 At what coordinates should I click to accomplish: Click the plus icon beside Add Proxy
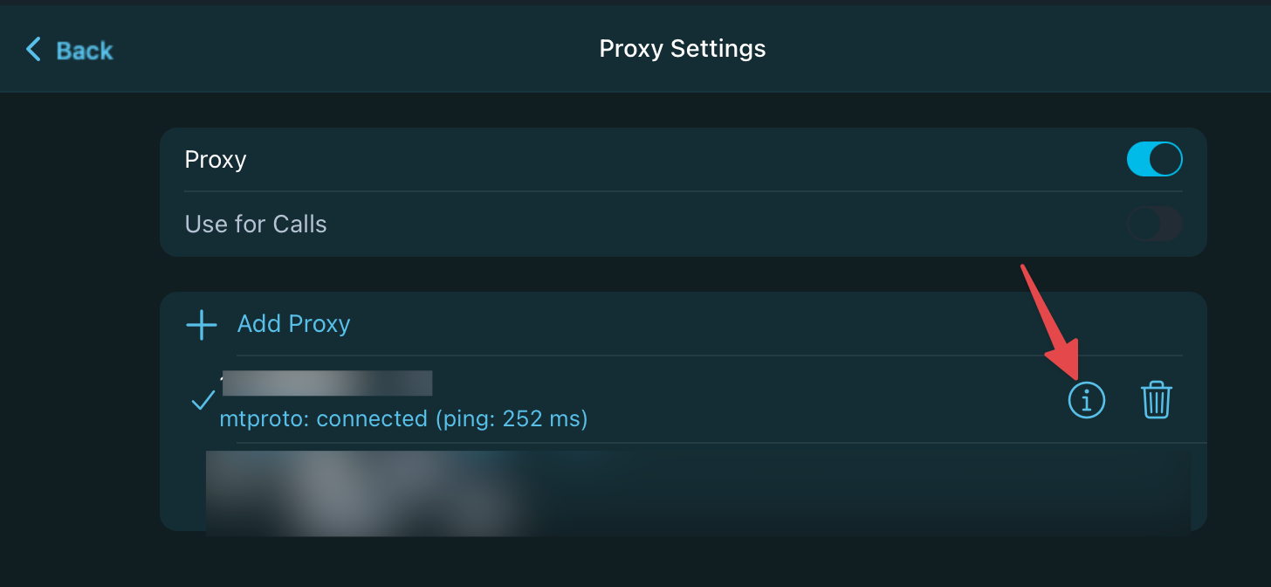pyautogui.click(x=202, y=325)
